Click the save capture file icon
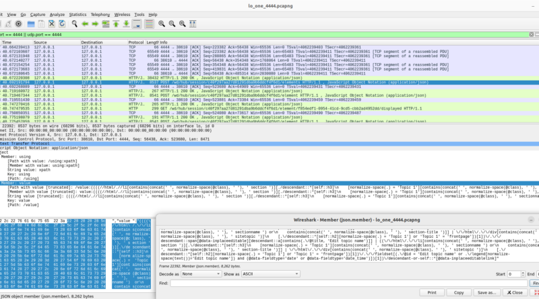This screenshot has height=299, width=539. pos(41,24)
